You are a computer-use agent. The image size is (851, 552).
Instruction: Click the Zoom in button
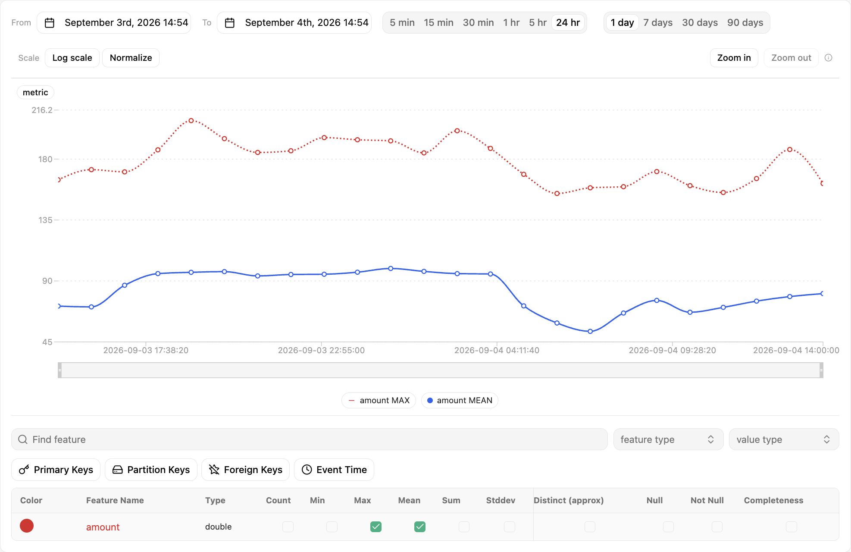(734, 58)
